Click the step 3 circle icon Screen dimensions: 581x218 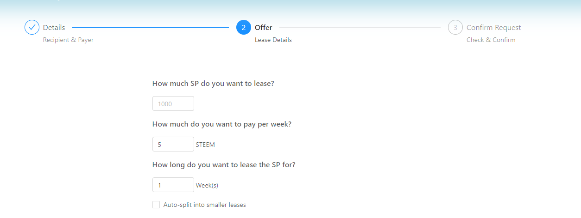455,28
